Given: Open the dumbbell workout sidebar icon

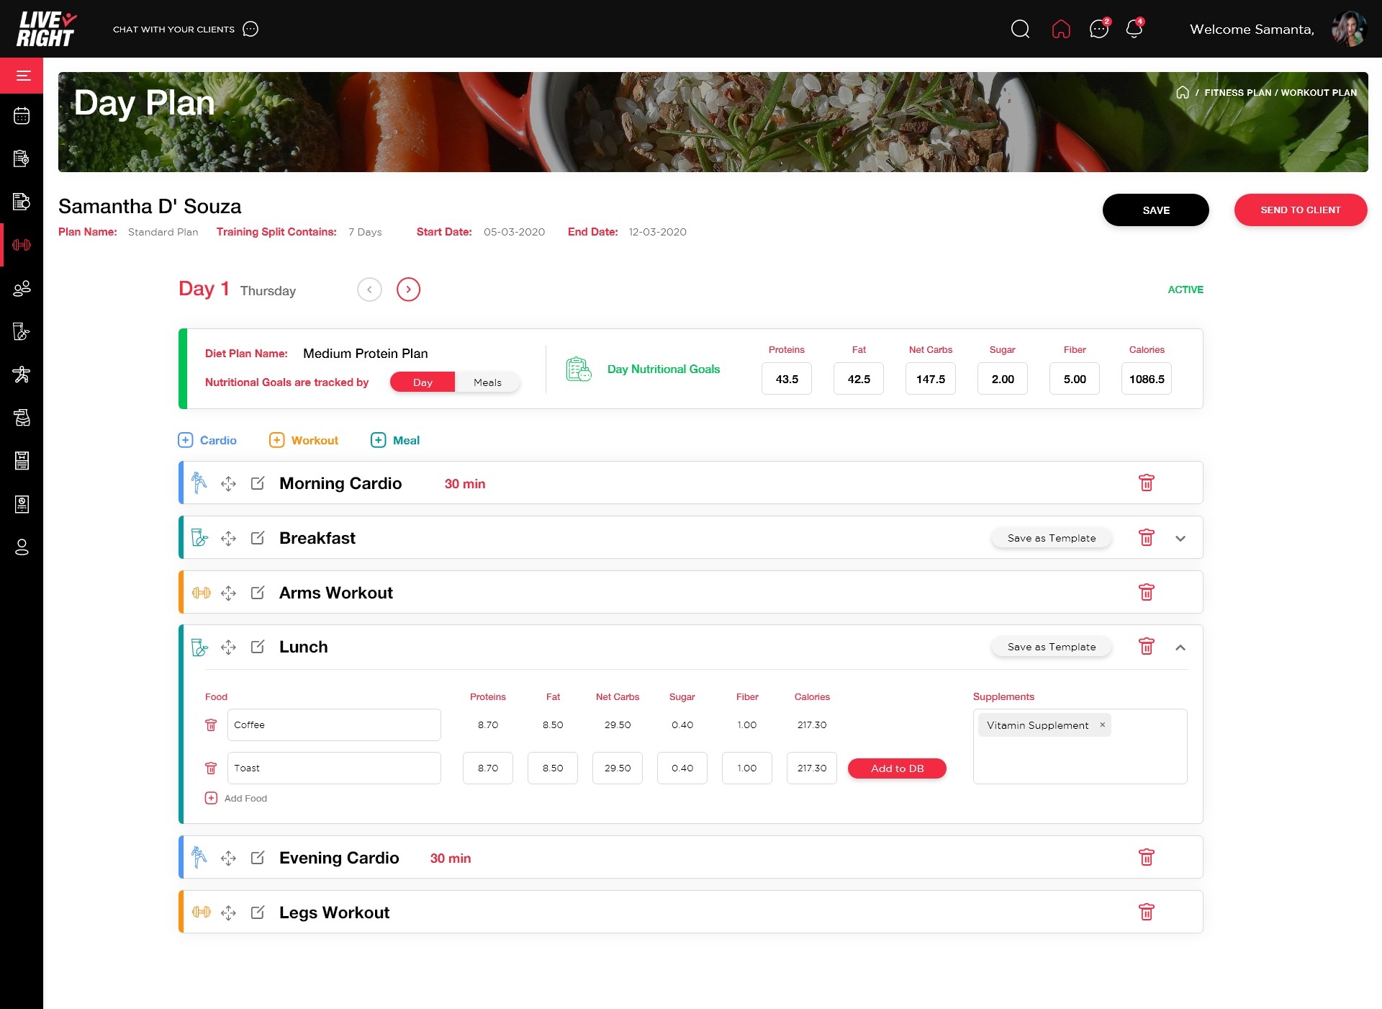Looking at the screenshot, I should (x=22, y=245).
